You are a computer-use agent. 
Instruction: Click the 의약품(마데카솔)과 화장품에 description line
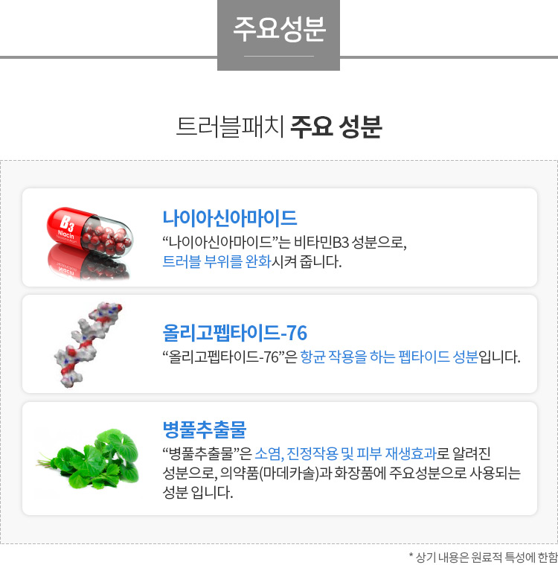pos(341,473)
